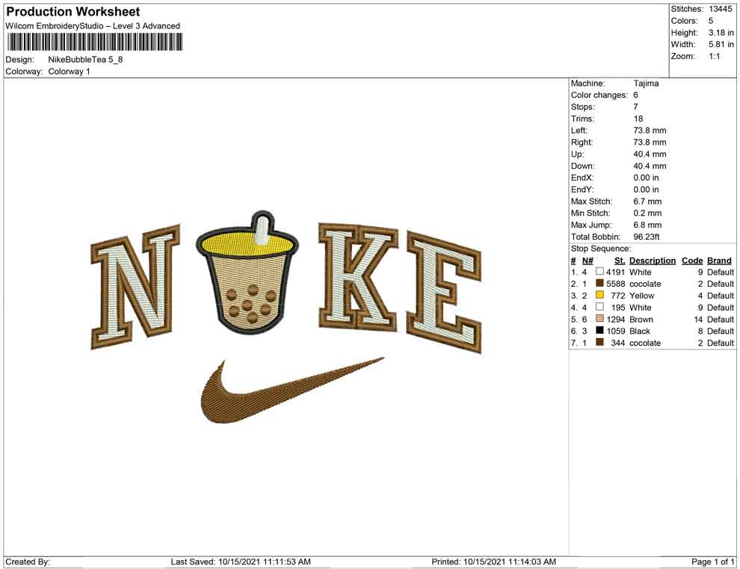740x569 pixels.
Task: Click the "#" column header
Action: click(573, 261)
